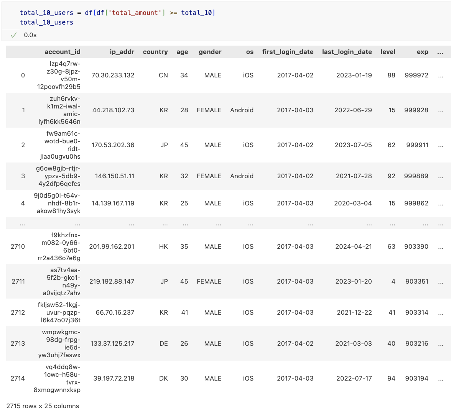Click last login date 2022-07-17

coord(354,378)
